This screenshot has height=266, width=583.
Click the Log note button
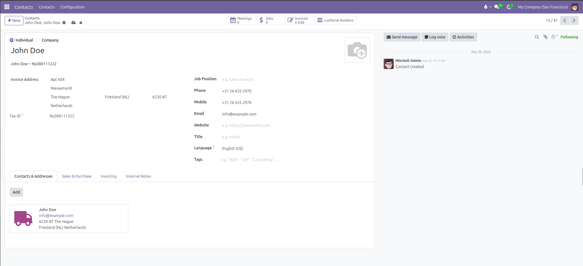click(x=435, y=37)
